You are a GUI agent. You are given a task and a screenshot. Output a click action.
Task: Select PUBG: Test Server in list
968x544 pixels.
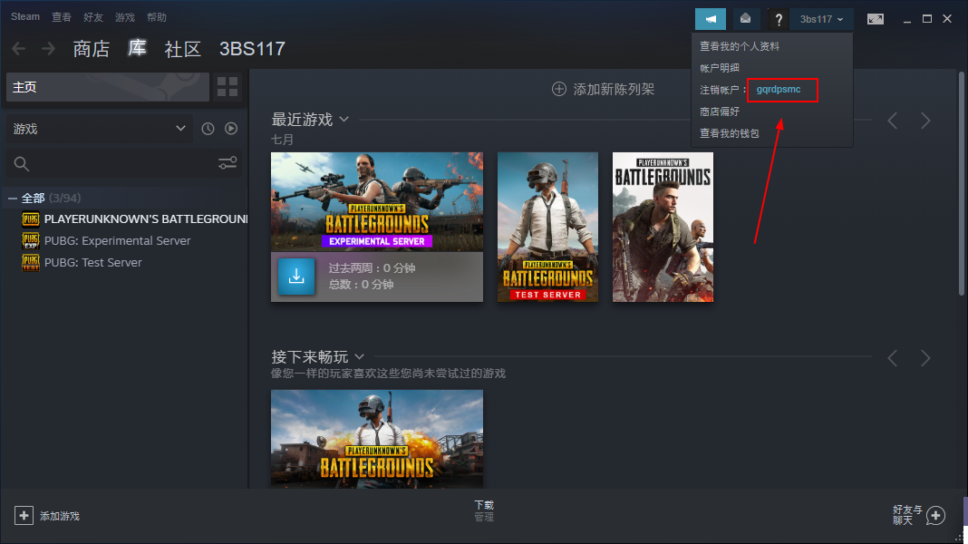coord(93,262)
